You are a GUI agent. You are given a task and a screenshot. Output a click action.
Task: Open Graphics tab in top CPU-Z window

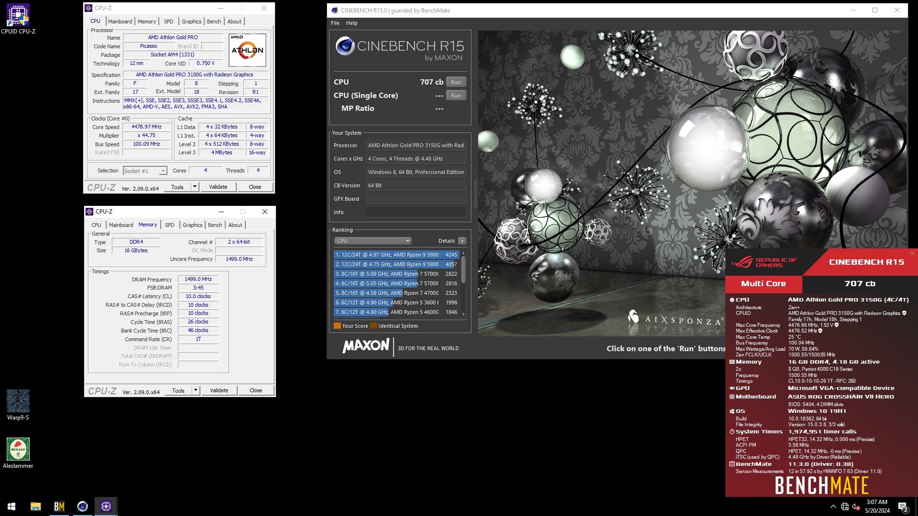(x=192, y=21)
